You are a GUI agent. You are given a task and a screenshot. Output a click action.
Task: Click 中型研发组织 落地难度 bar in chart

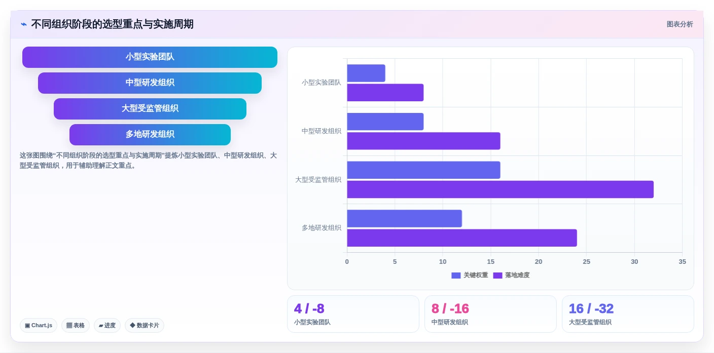click(x=423, y=141)
